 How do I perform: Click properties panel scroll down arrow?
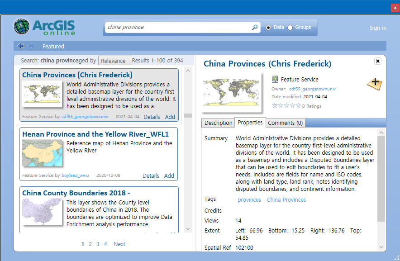click(x=381, y=247)
